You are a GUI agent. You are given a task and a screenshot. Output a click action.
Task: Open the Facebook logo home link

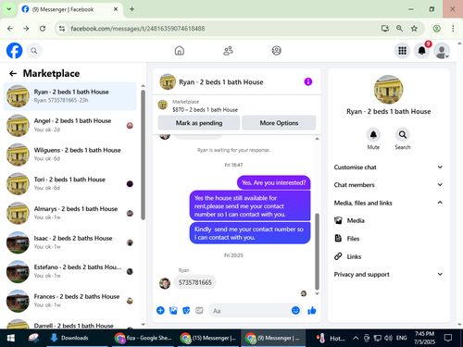(x=14, y=51)
